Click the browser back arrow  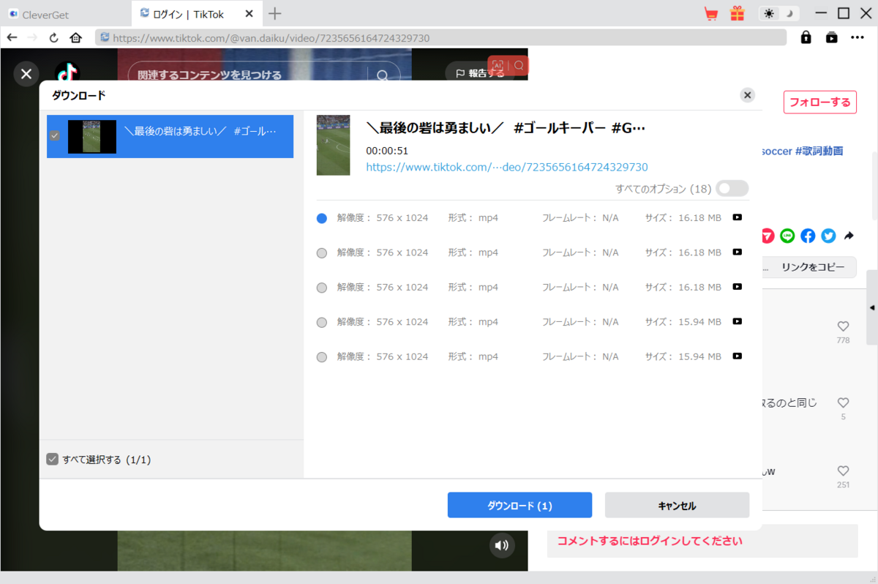coord(12,37)
